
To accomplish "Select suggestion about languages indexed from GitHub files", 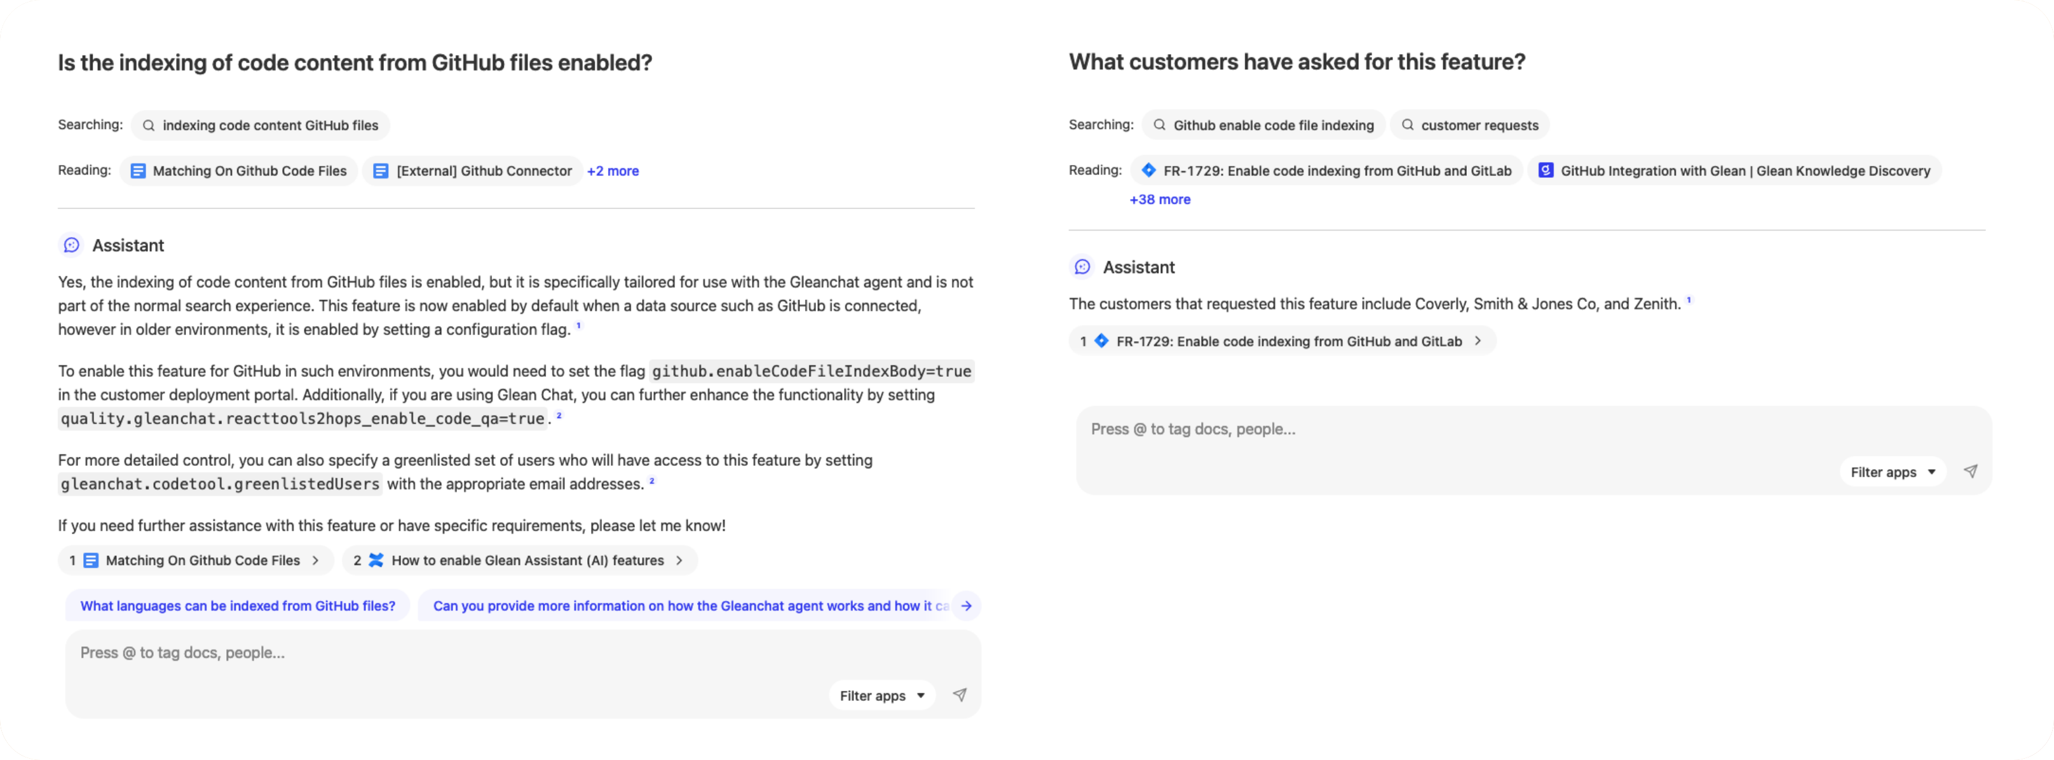I will pyautogui.click(x=237, y=606).
